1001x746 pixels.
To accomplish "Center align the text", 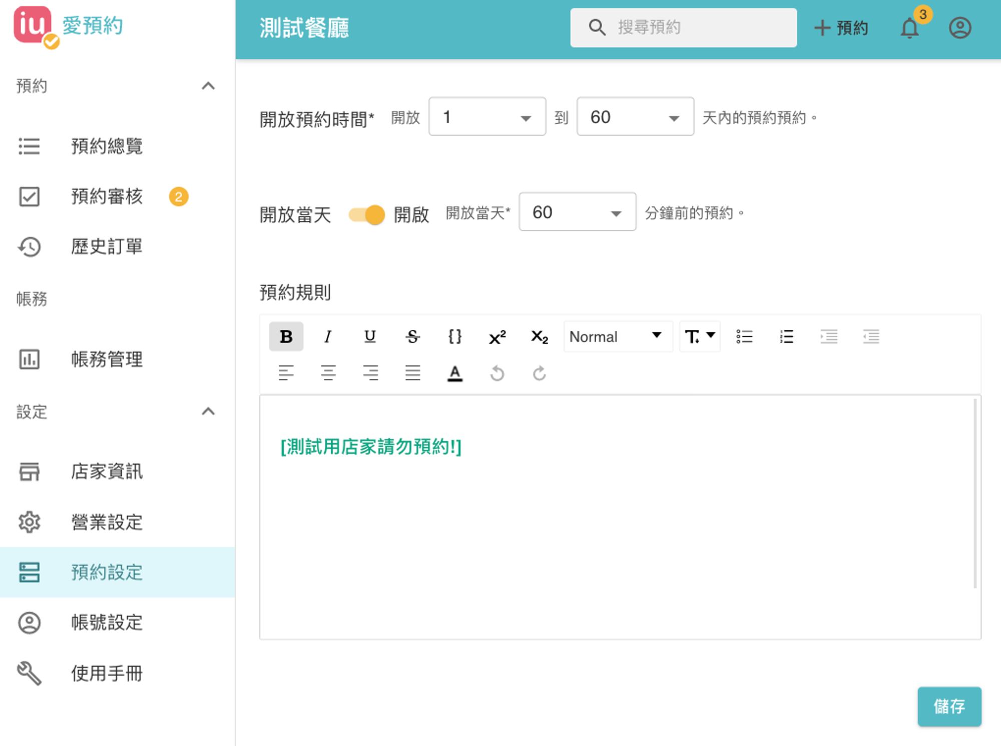I will click(328, 373).
